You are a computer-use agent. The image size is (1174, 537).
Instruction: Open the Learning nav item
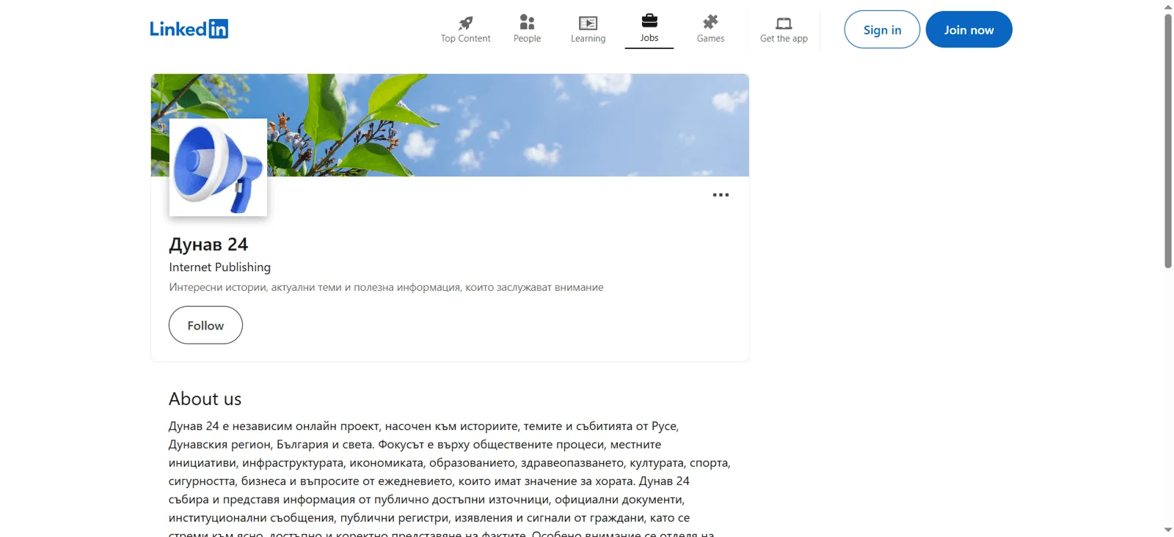coord(588,29)
